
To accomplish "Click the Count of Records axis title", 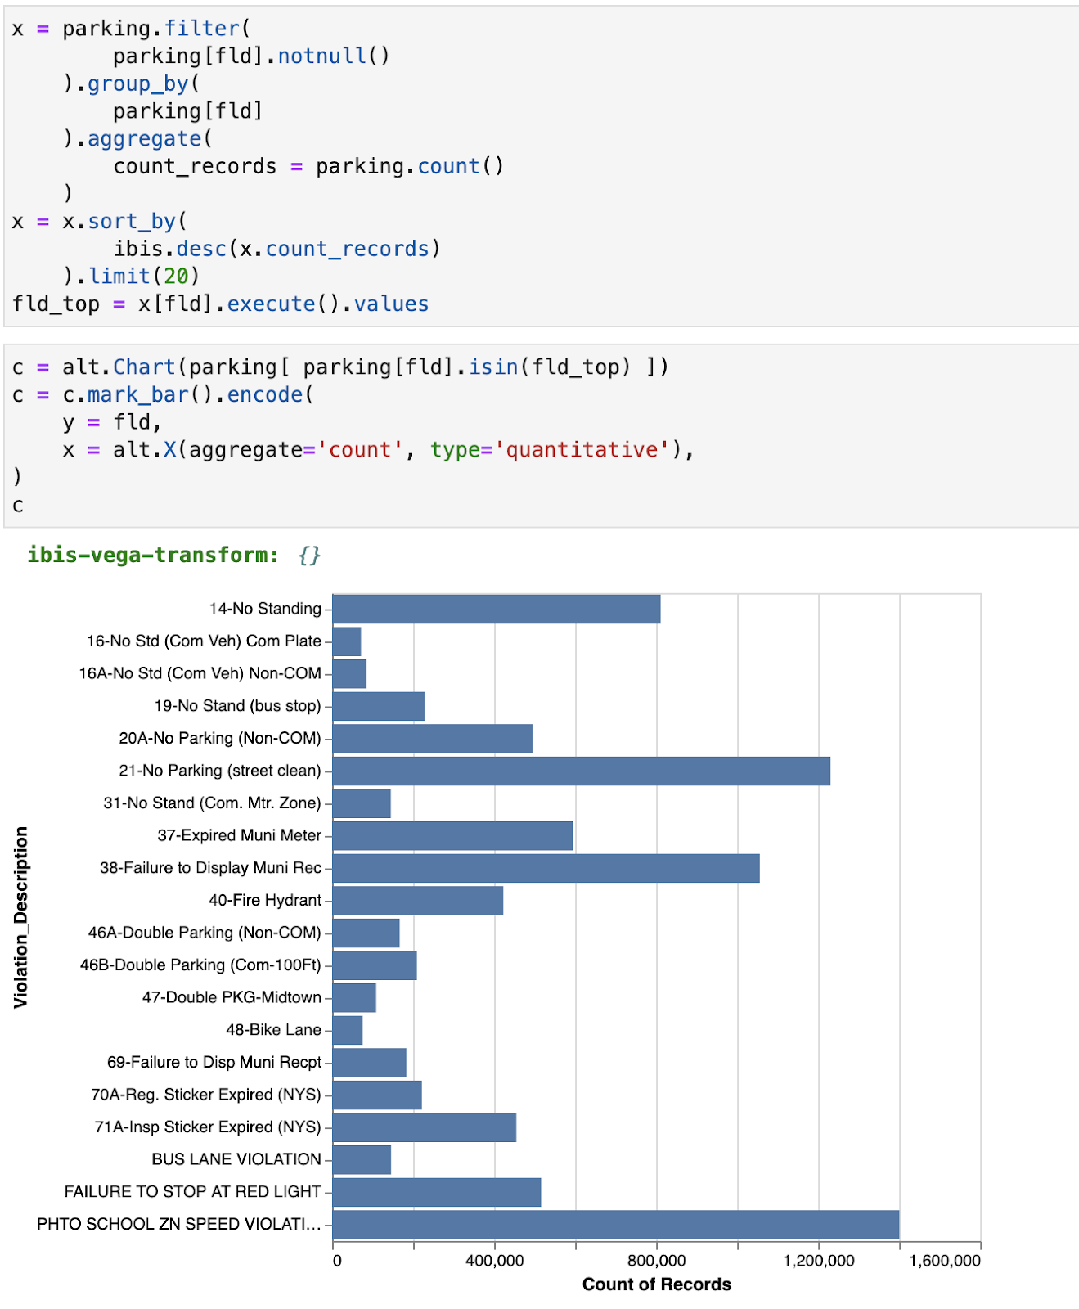I will [x=656, y=1284].
